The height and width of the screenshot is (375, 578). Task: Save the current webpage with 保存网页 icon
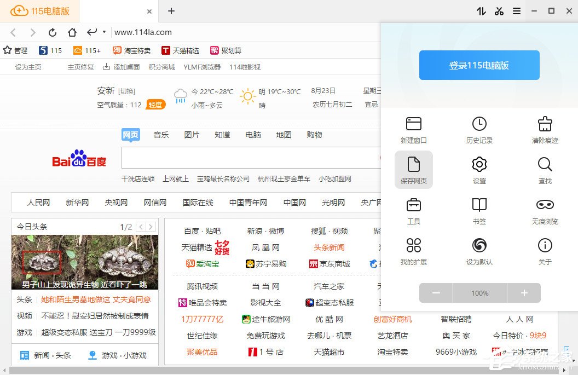413,169
